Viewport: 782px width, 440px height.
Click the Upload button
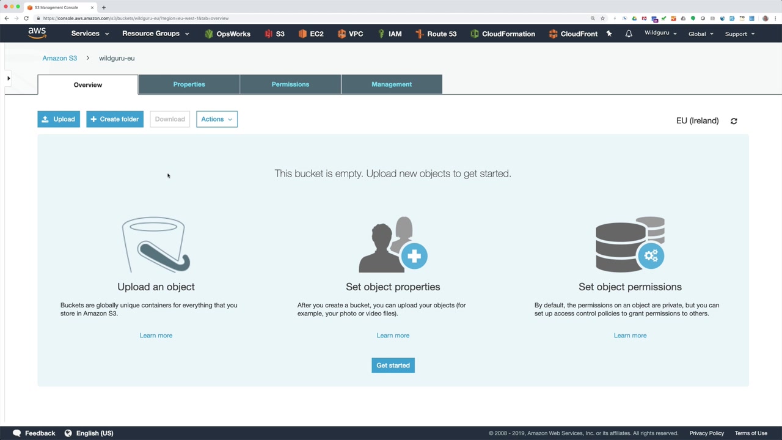click(59, 119)
